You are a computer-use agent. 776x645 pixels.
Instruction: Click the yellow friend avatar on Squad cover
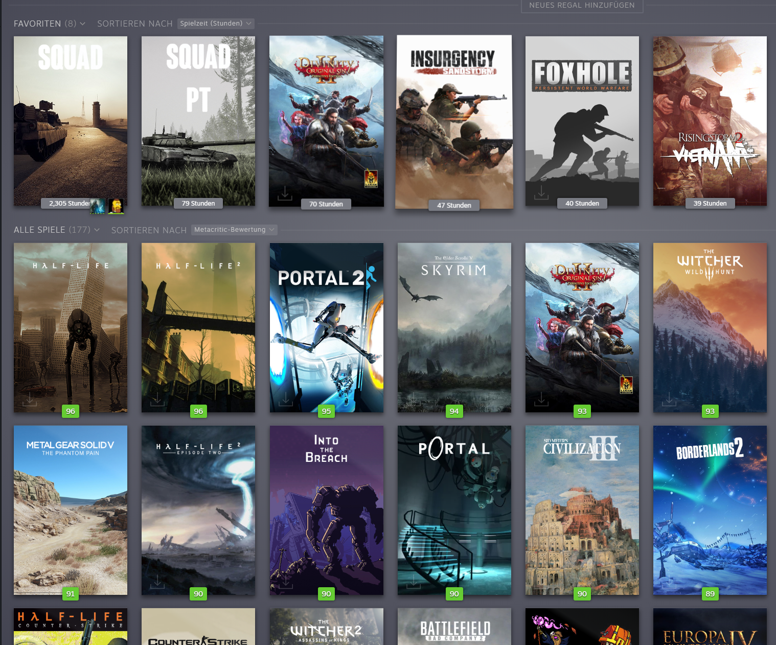pyautogui.click(x=117, y=206)
